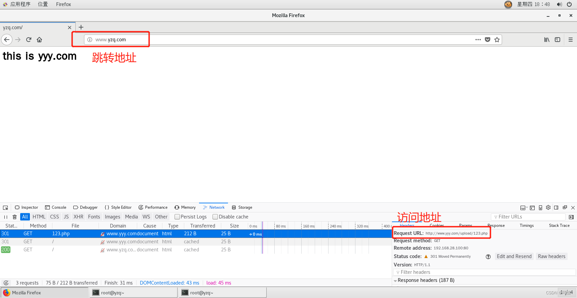Open the 位置 Places menu

tap(43, 4)
